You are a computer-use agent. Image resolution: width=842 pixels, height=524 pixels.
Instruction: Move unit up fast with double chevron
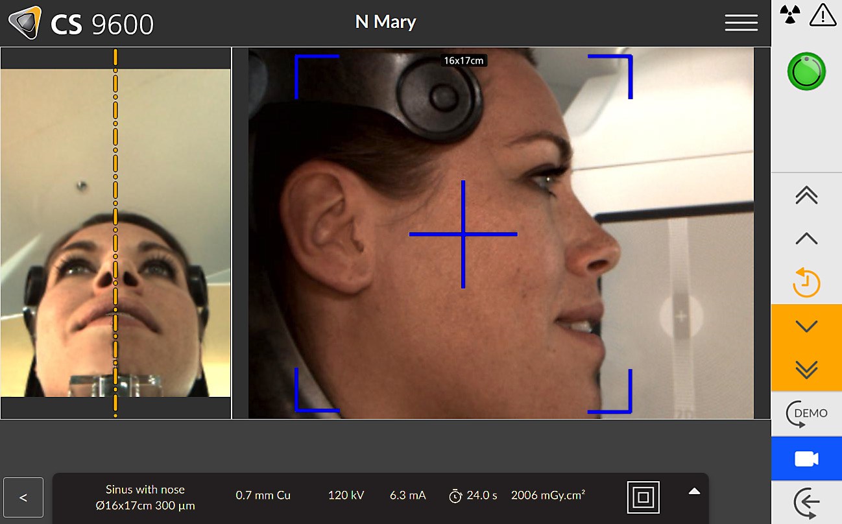806,195
